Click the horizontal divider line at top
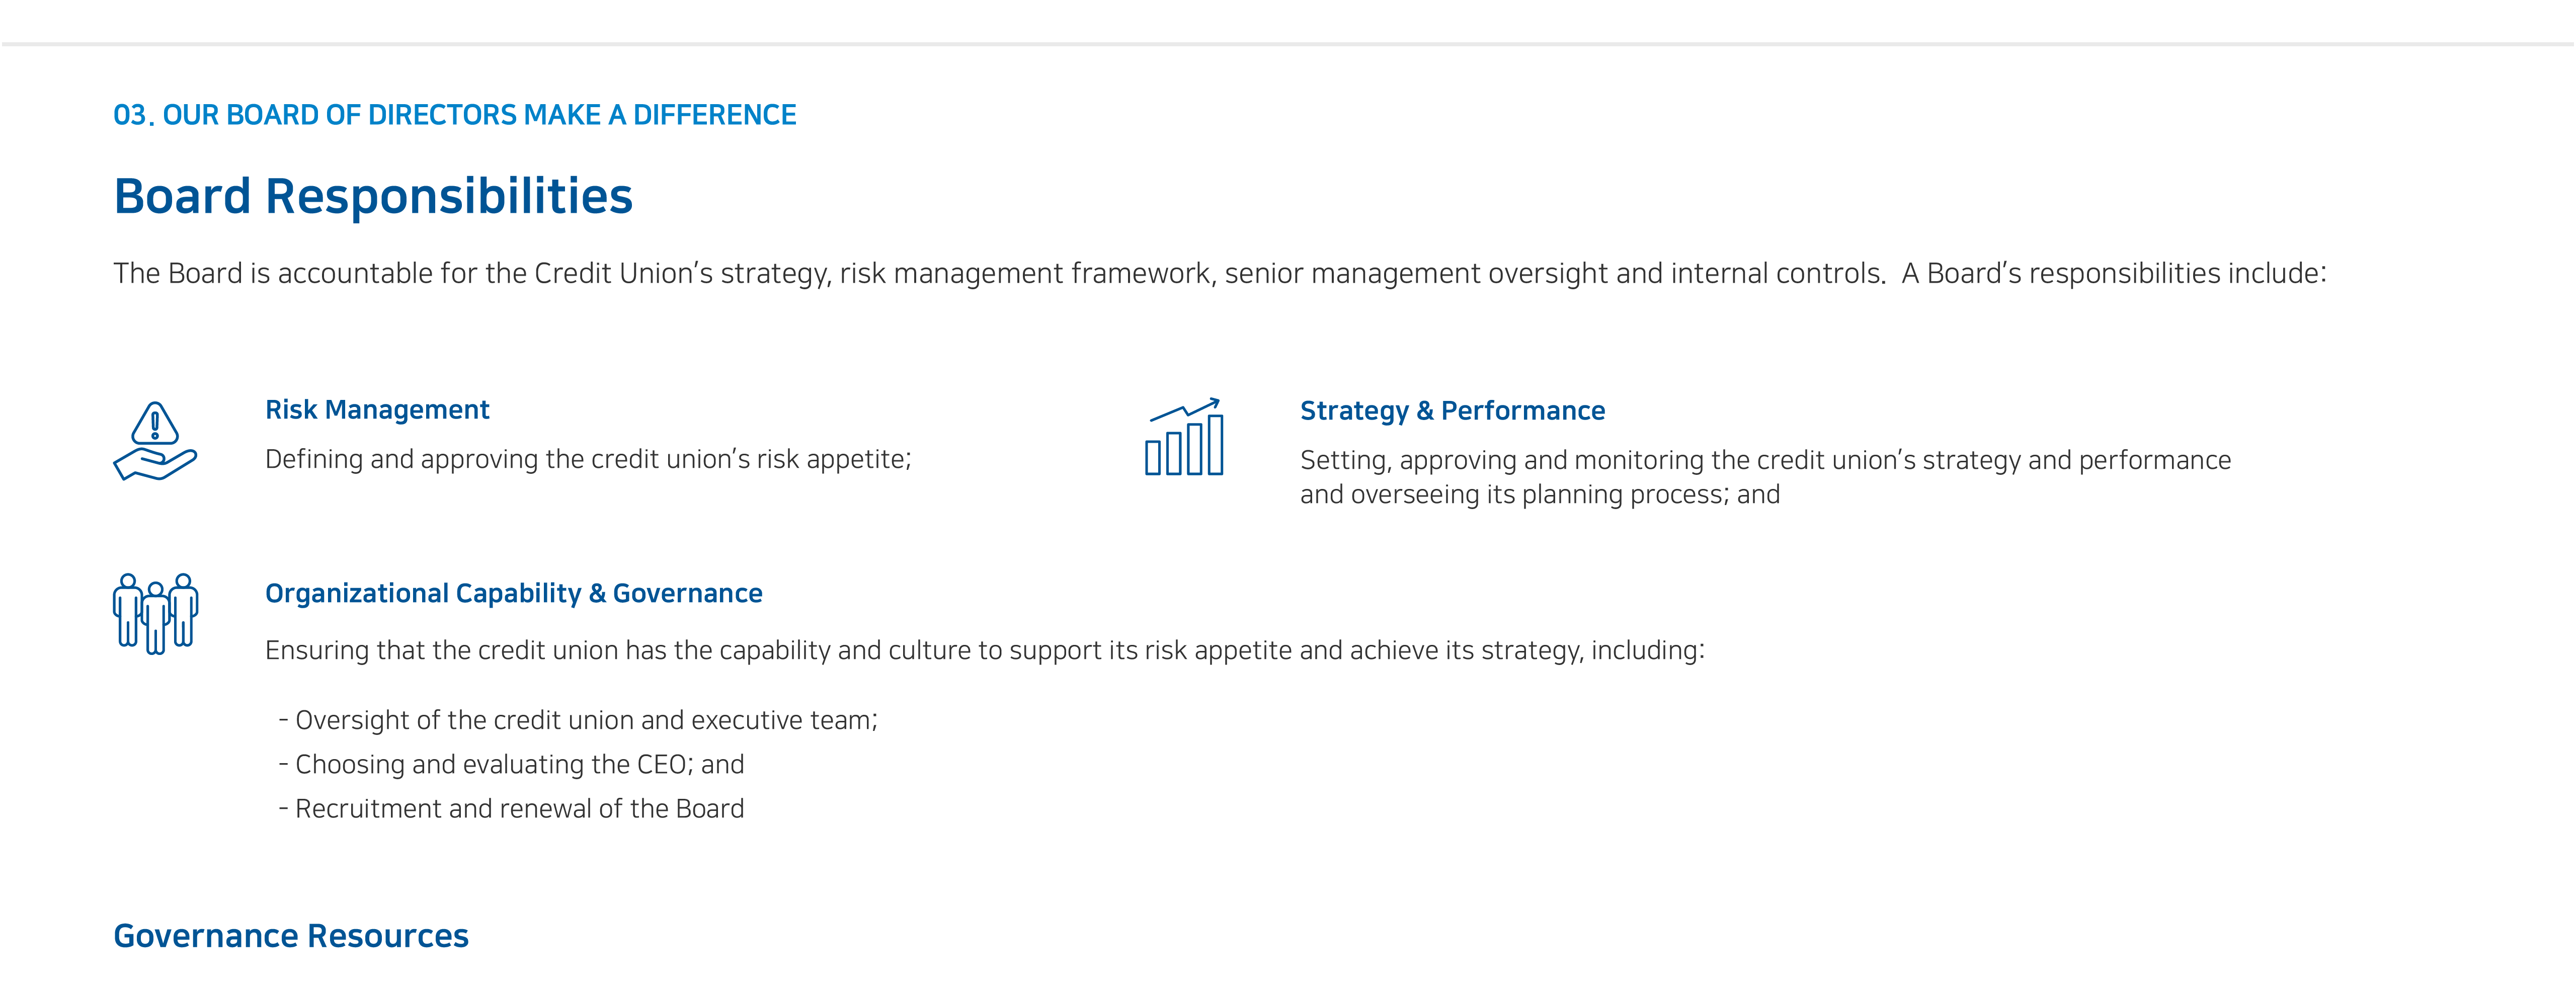2576x992 pixels. [1288, 44]
